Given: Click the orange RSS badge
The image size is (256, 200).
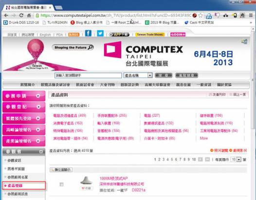Looking at the screenshot, I should pos(73,35).
